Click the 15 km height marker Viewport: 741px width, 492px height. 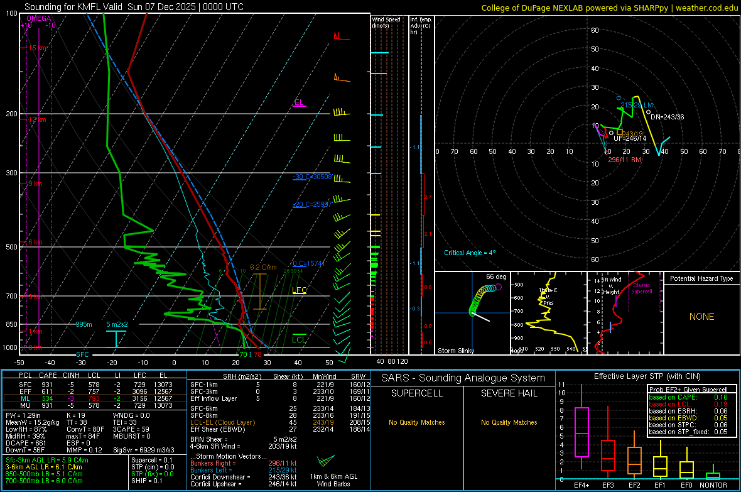tap(37, 48)
